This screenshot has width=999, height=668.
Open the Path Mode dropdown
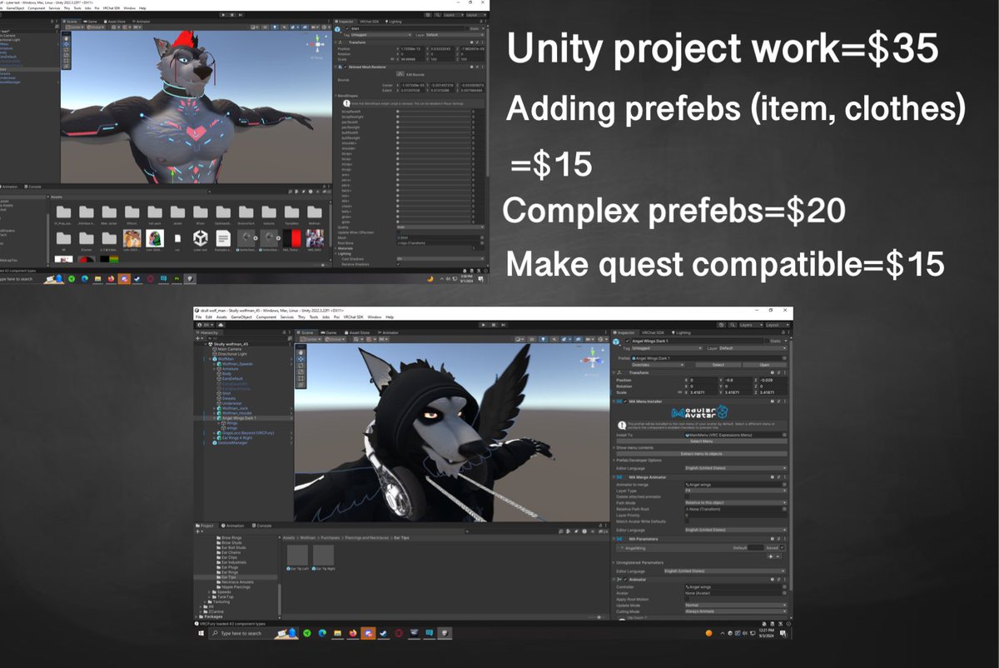point(736,503)
